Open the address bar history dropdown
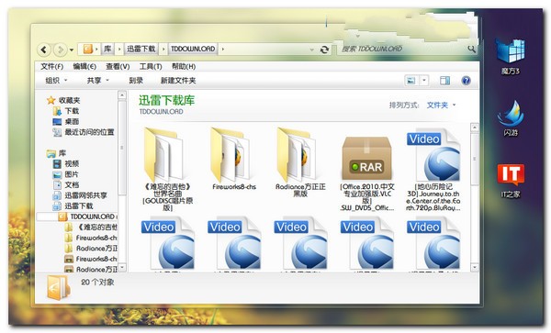The height and width of the screenshot is (333, 551). coord(311,50)
